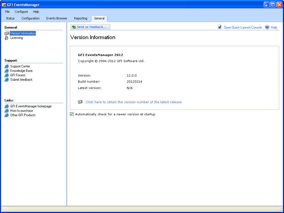The width and height of the screenshot is (284, 213).
Task: Switch to the Status tab
Action: point(10,18)
